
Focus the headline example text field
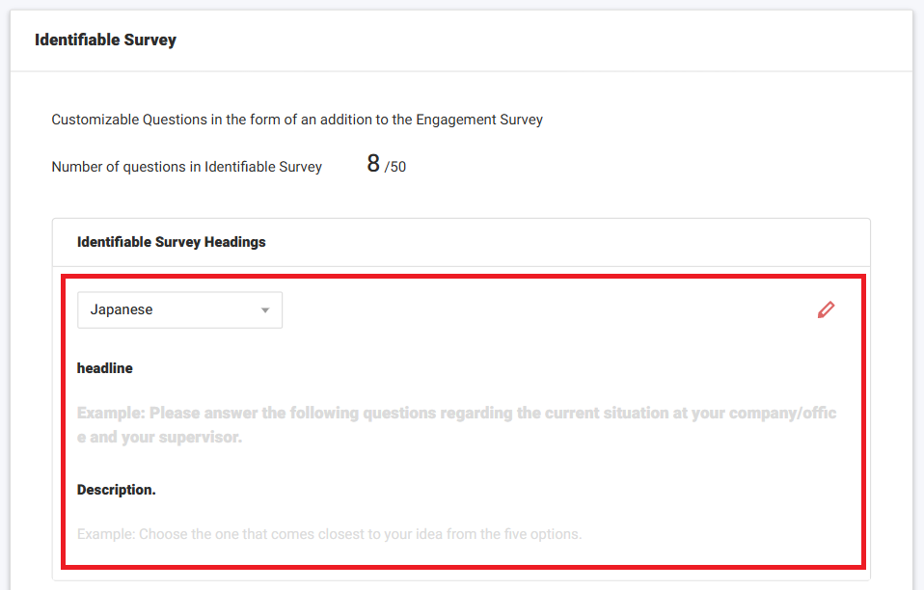pos(456,425)
